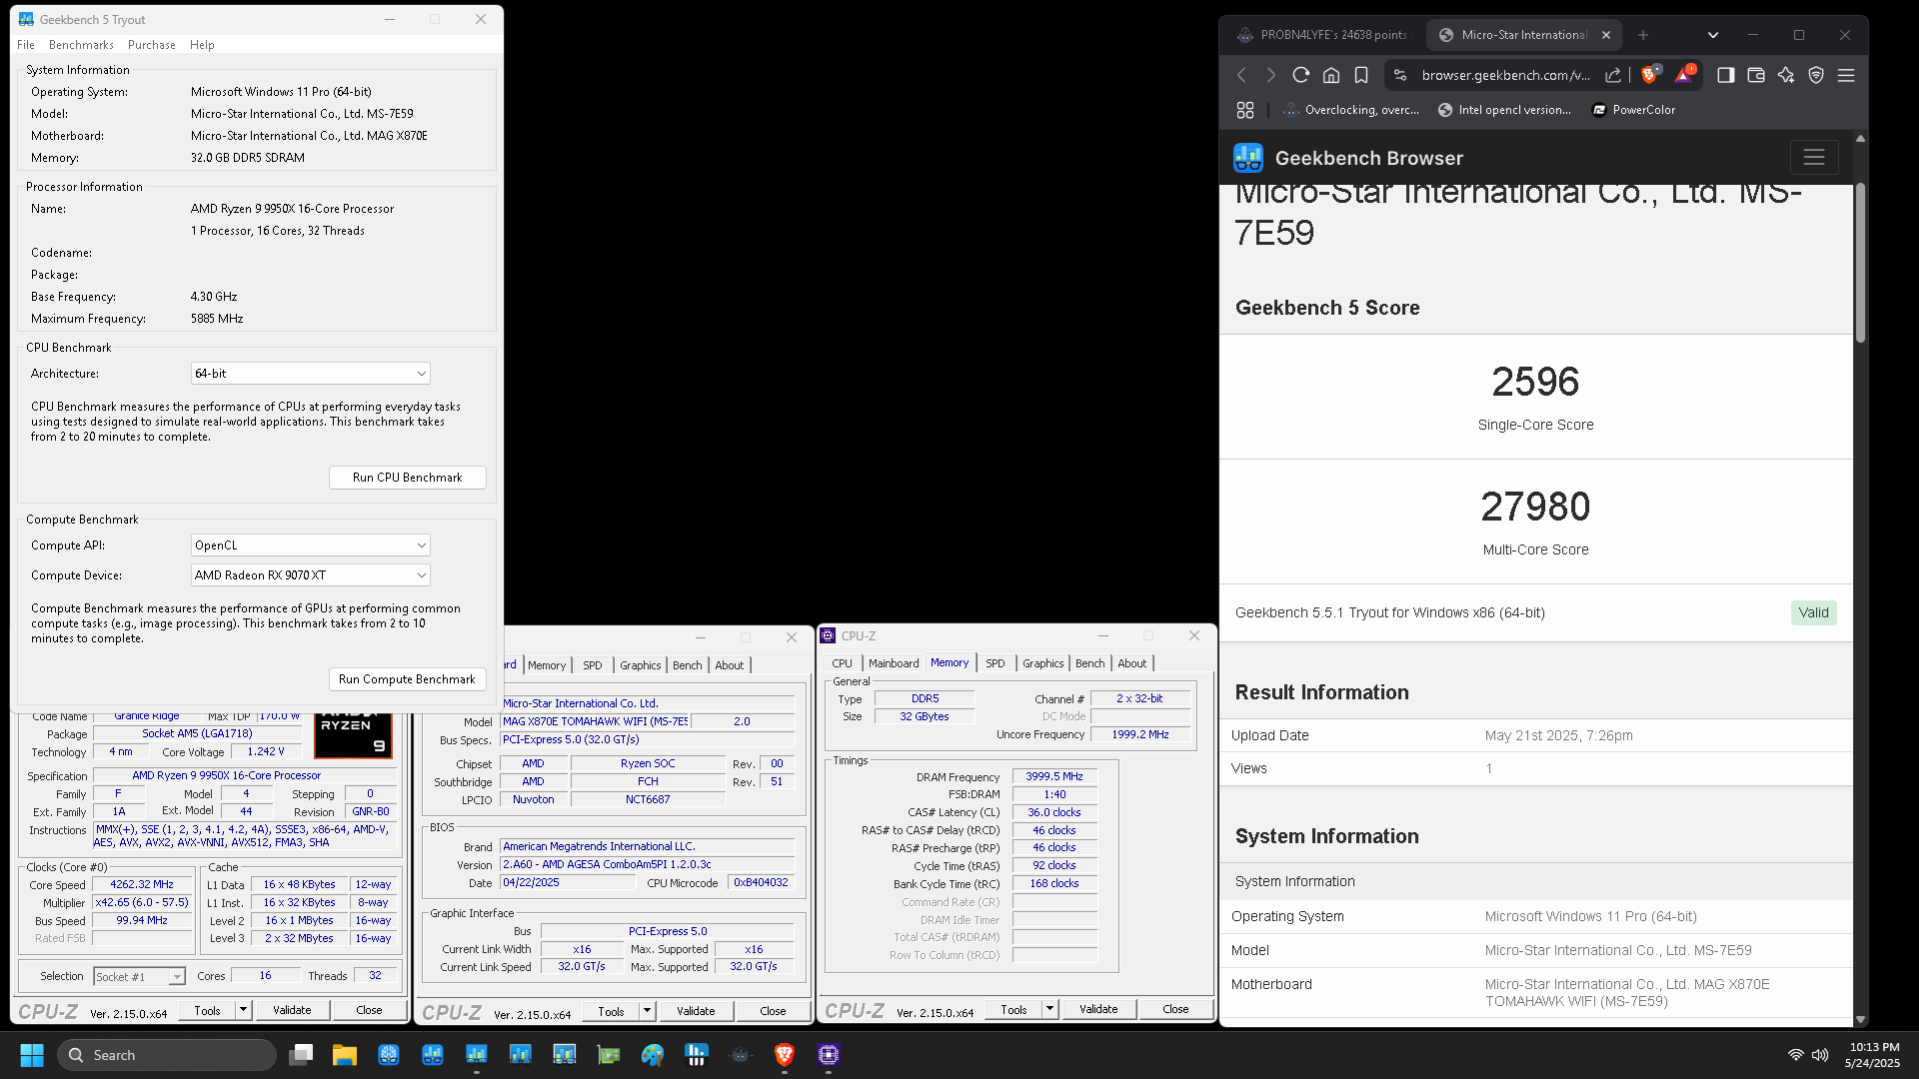Go back in browser history

(1241, 75)
